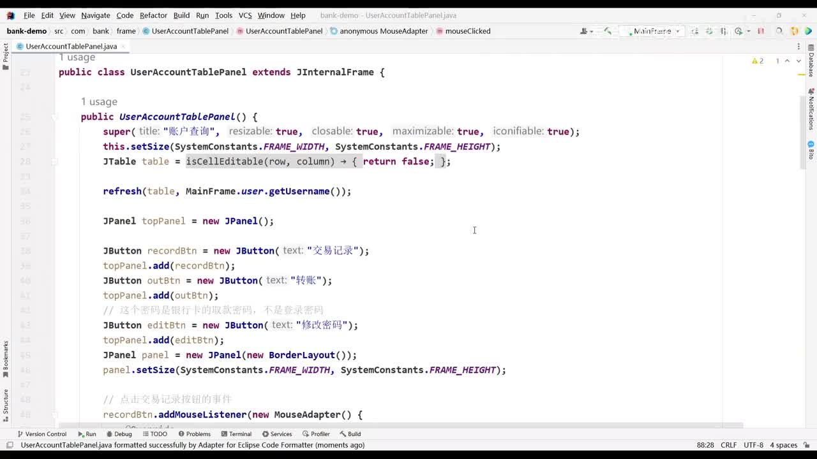
Task: Open the TODO tool window
Action: [154, 434]
